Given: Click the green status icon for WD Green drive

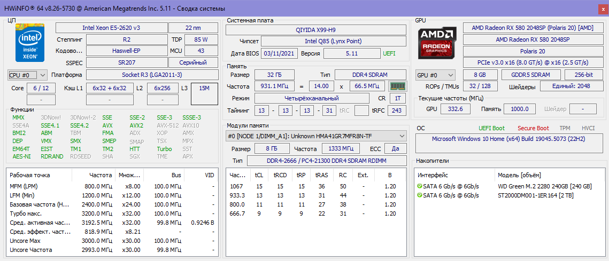Looking at the screenshot, I should 420,186.
